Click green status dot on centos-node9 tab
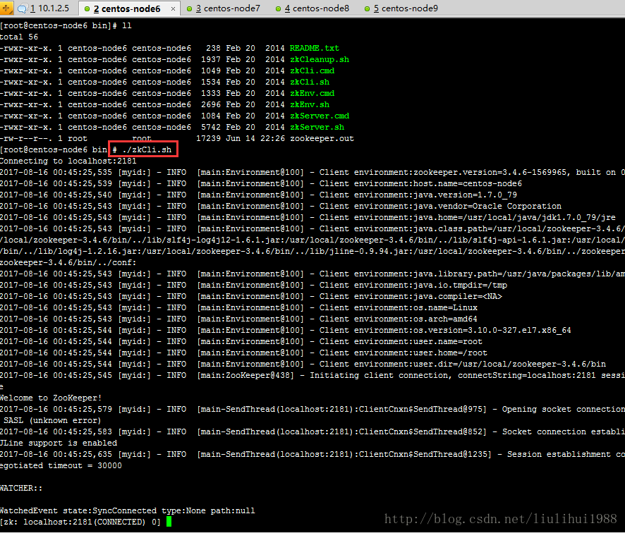625x533 pixels. tap(367, 8)
